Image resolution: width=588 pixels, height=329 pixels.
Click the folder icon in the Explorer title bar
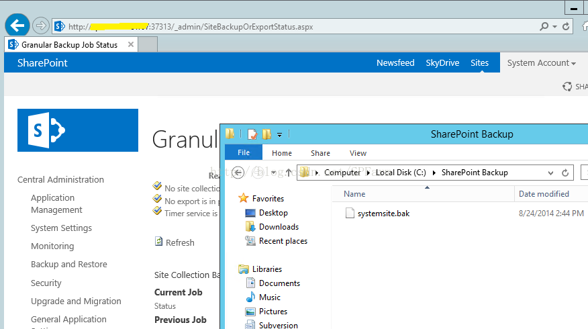pyautogui.click(x=230, y=134)
